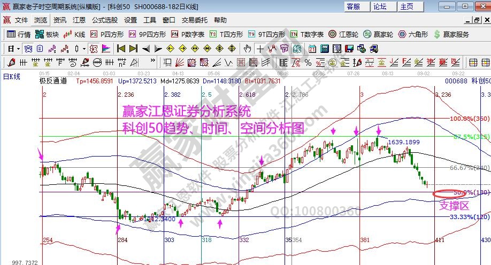
Task: Click the 1639.1899 high price label
Action: [x=404, y=142]
